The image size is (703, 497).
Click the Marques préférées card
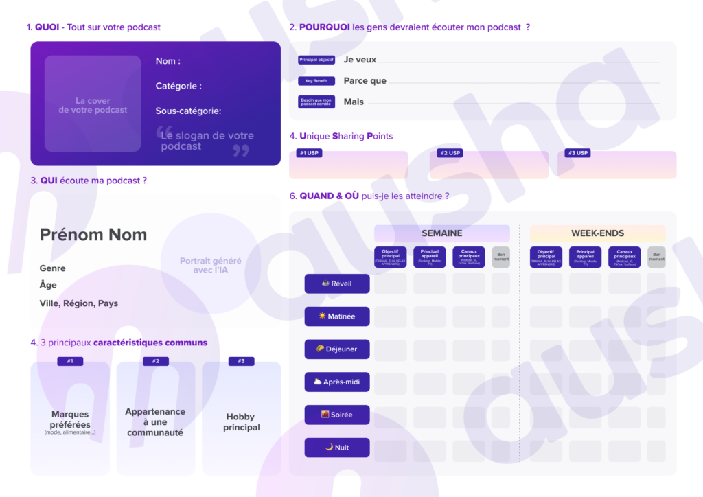(70, 418)
